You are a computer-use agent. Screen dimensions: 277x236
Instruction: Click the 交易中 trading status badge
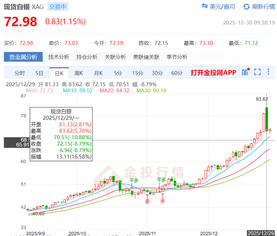[58, 7]
